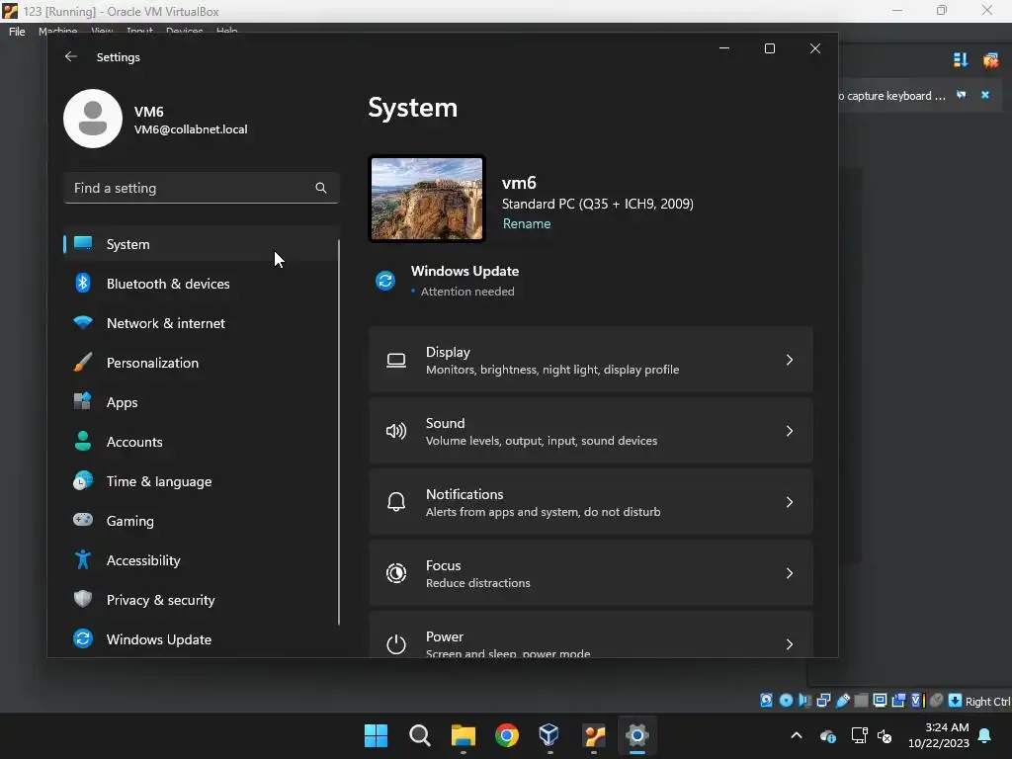Open Accessibility settings
Screen dimensions: 1012x759
(x=201, y=559)
